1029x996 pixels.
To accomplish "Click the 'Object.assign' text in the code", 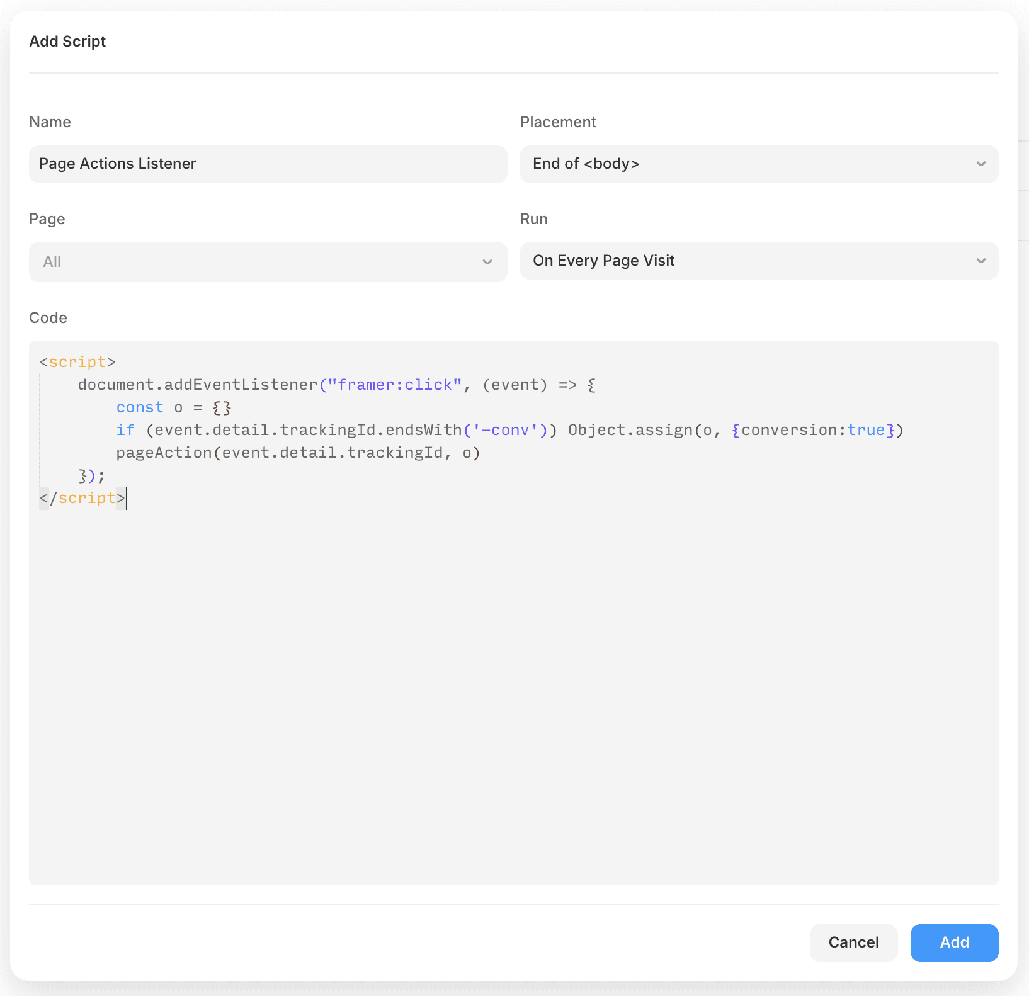I will [630, 430].
